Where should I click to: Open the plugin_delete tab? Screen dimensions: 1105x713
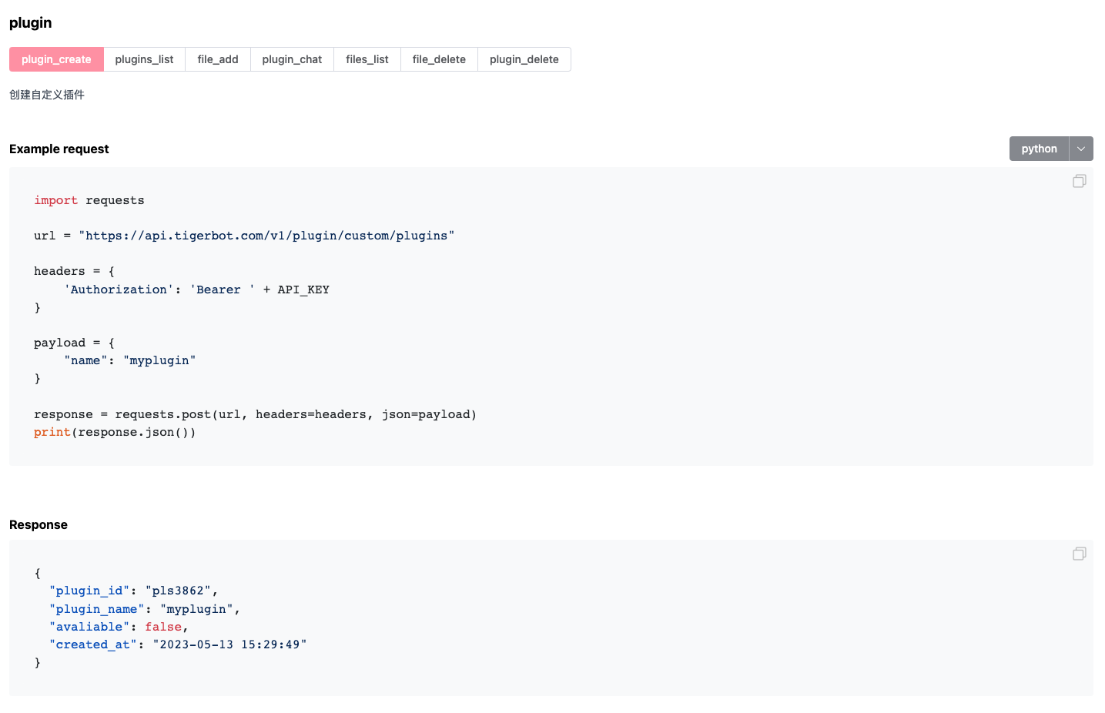[524, 59]
